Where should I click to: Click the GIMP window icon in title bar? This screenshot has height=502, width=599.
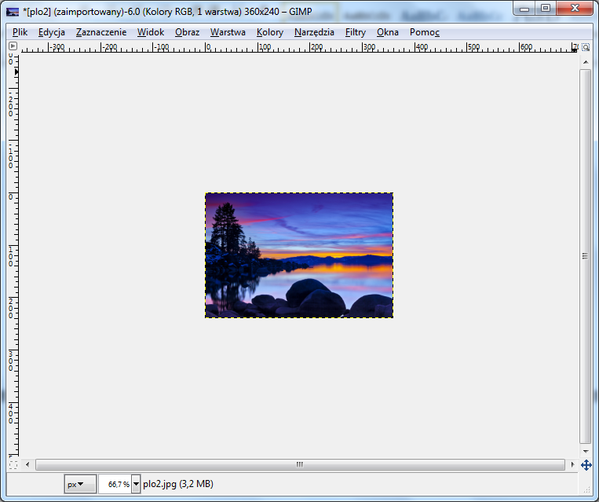coord(13,12)
